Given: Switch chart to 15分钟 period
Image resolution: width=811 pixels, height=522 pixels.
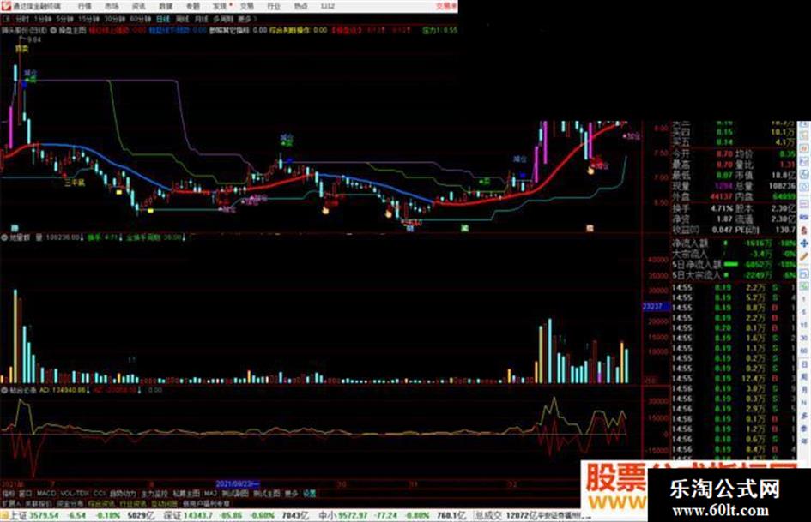Looking at the screenshot, I should point(88,19).
